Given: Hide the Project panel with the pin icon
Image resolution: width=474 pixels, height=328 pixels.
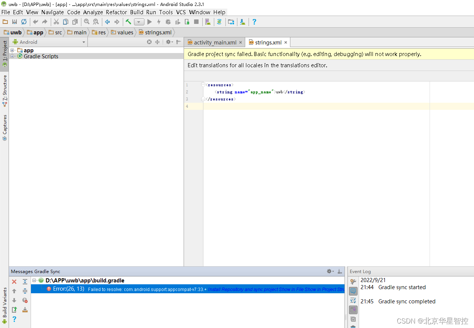Looking at the screenshot, I should click(179, 42).
